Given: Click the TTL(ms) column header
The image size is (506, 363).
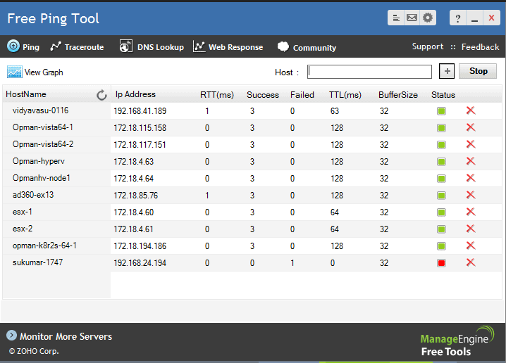Looking at the screenshot, I should point(345,95).
